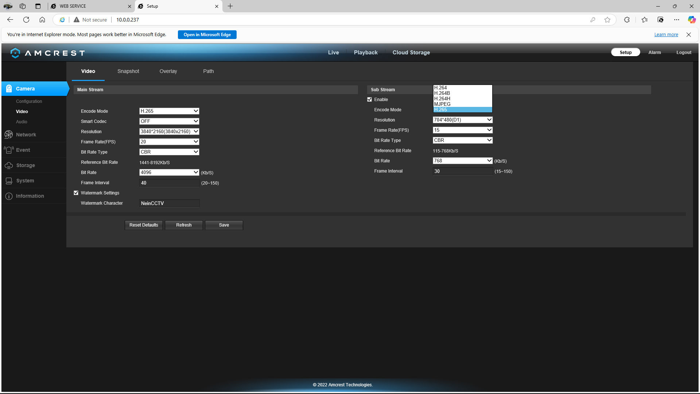The height and width of the screenshot is (394, 700).
Task: Click Logout in the header
Action: (684, 53)
